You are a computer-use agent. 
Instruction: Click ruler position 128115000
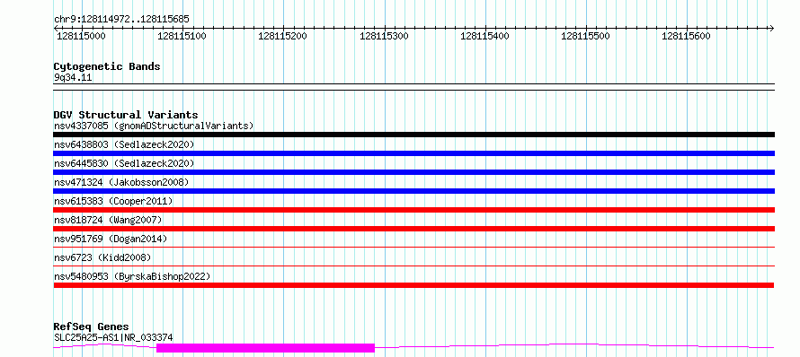[x=81, y=36]
